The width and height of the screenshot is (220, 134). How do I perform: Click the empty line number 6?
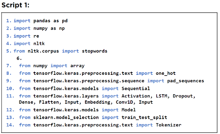[19, 58]
